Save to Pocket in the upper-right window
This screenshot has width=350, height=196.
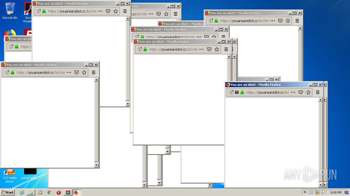point(280,21)
